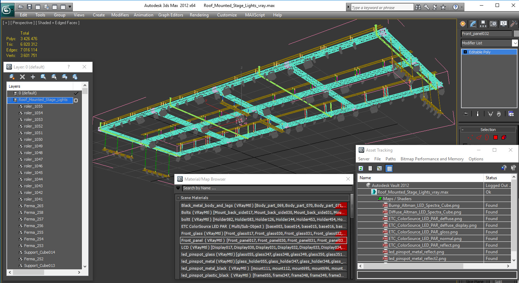Click the list view icon in Asset Tracking
The width and height of the screenshot is (519, 283).
[x=370, y=168]
